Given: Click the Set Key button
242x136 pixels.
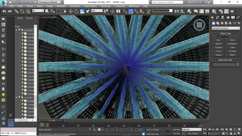Looking at the screenshot, I should (176, 134).
